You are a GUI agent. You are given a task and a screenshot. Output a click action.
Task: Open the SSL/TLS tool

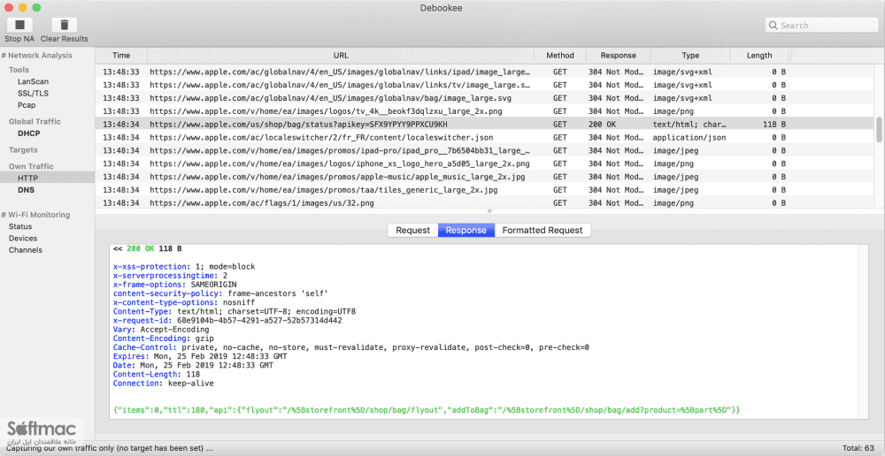pos(33,93)
